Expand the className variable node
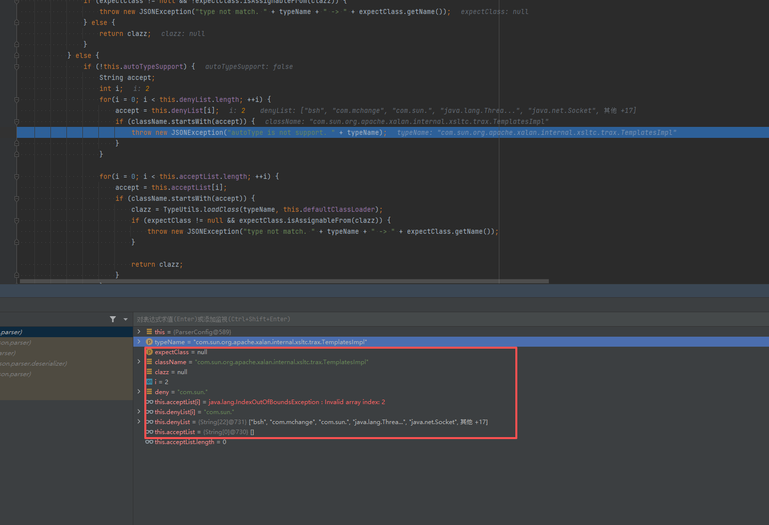 (x=139, y=362)
